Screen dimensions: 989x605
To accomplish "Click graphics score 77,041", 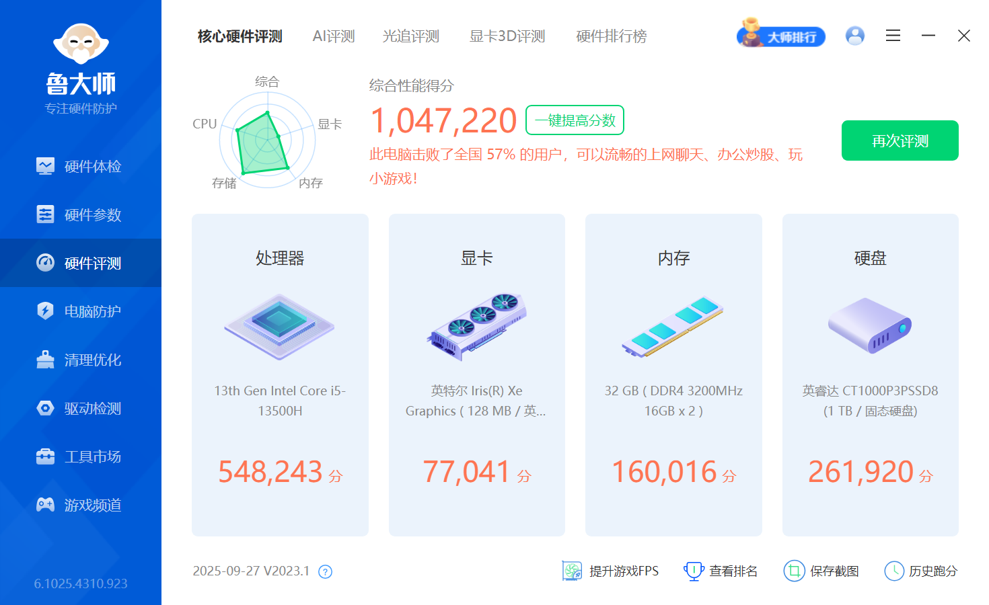I will 467,472.
